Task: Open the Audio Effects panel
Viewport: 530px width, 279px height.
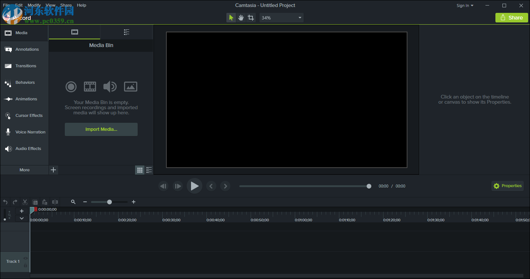Action: pos(28,149)
